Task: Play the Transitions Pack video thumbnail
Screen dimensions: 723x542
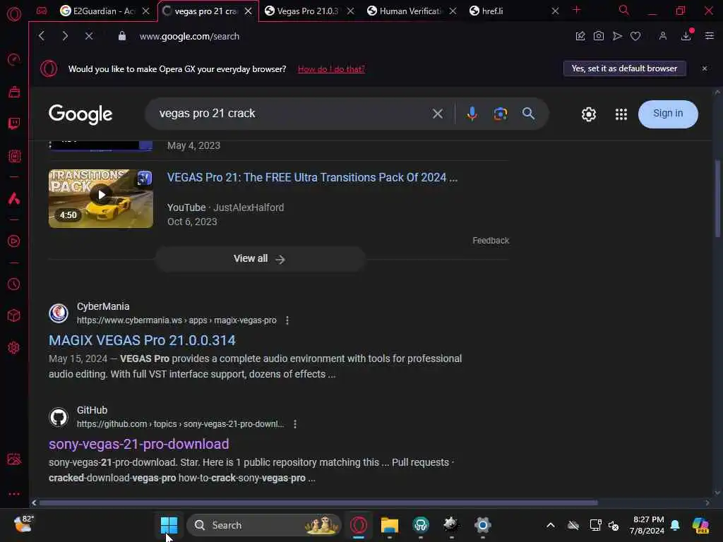Action: pos(101,198)
